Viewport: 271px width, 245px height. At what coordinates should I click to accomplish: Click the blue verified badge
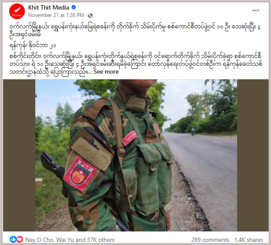pos(74,7)
